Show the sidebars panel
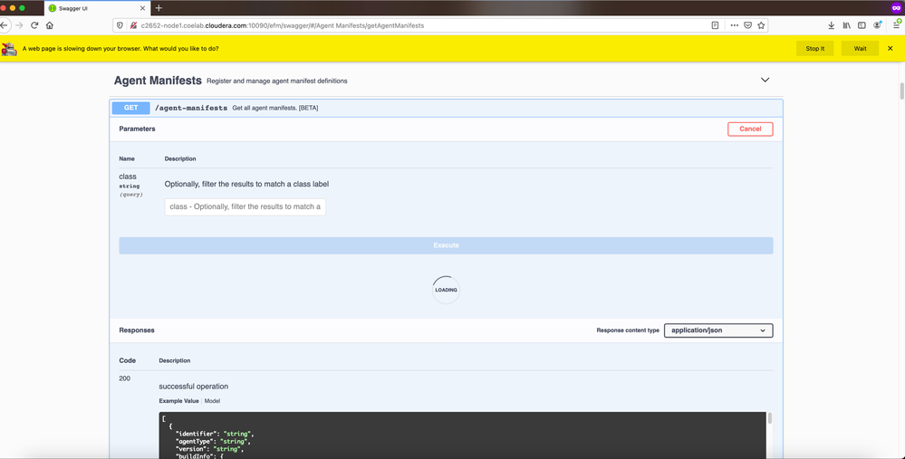The height and width of the screenshot is (459, 905). tap(862, 25)
